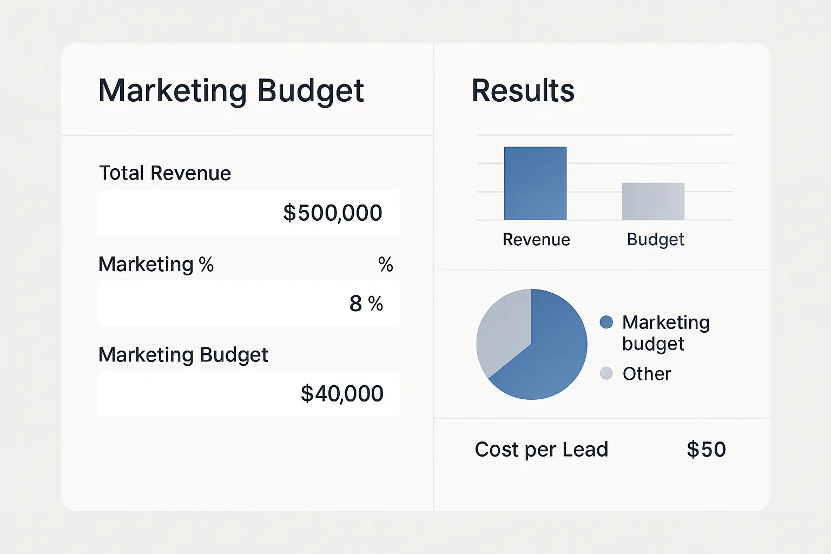
Task: Switch to the Results panel
Action: click(523, 90)
